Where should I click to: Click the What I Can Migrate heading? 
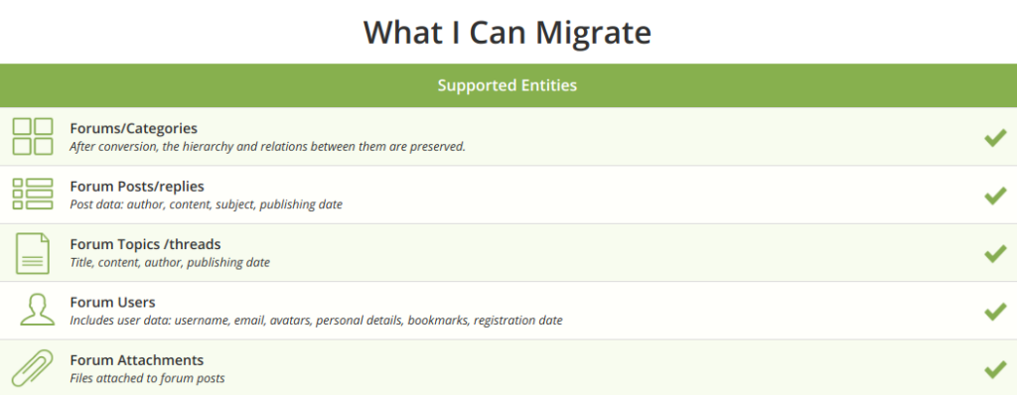click(x=508, y=33)
